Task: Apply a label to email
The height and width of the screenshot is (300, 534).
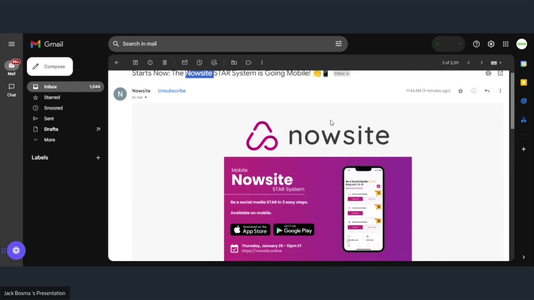Action: (249, 62)
